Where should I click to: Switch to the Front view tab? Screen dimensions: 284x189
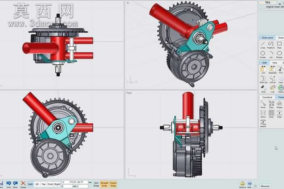tap(50, 184)
